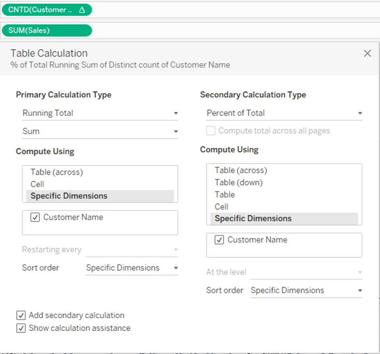Open primary Sort order dropdown

[x=132, y=268]
